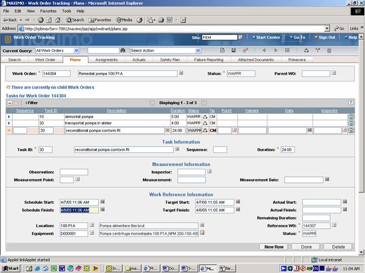Sort by the Description column header

click(x=117, y=111)
